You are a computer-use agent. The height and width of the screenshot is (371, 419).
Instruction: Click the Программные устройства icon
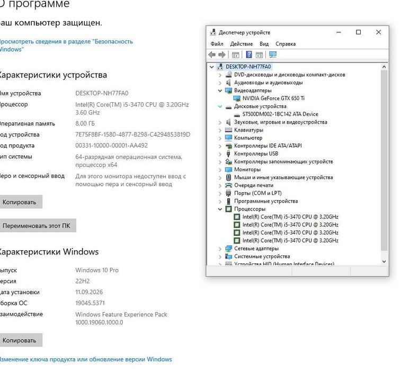click(228, 201)
